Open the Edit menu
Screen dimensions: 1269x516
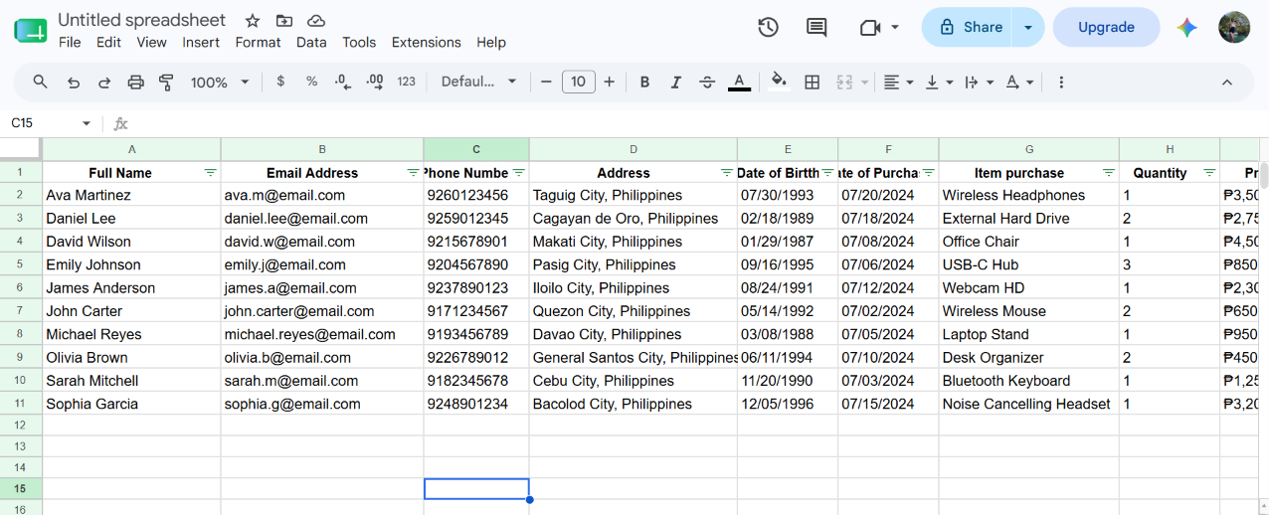[108, 42]
